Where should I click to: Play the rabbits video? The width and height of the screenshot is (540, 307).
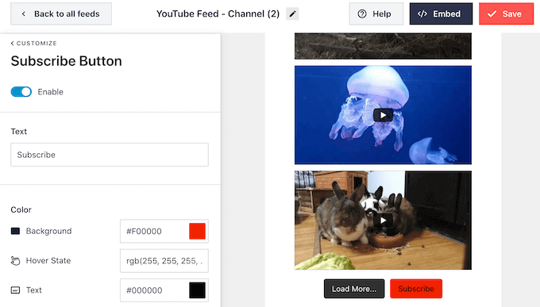pos(383,221)
